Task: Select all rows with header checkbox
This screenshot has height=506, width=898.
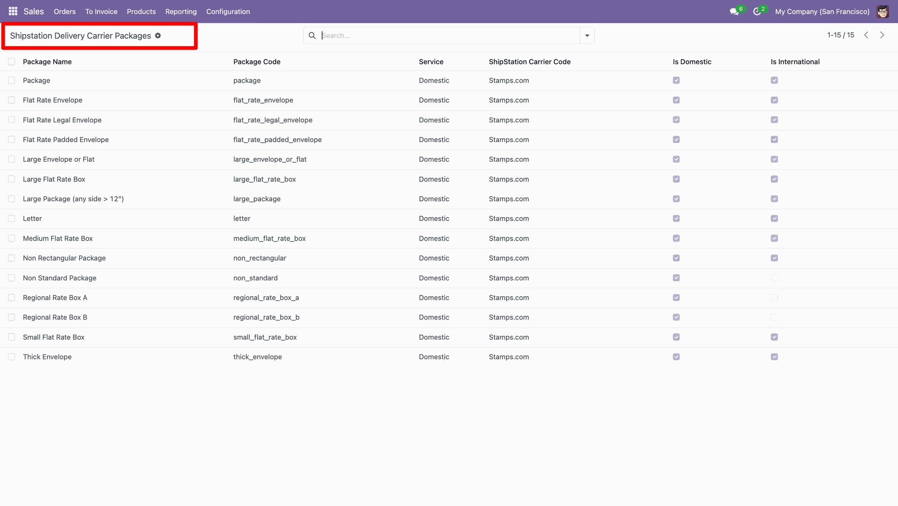Action: point(12,62)
